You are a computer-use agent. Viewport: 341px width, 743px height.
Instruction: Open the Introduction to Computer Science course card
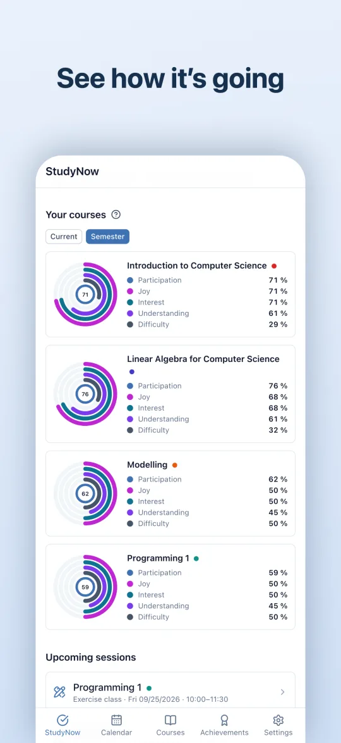(170, 294)
